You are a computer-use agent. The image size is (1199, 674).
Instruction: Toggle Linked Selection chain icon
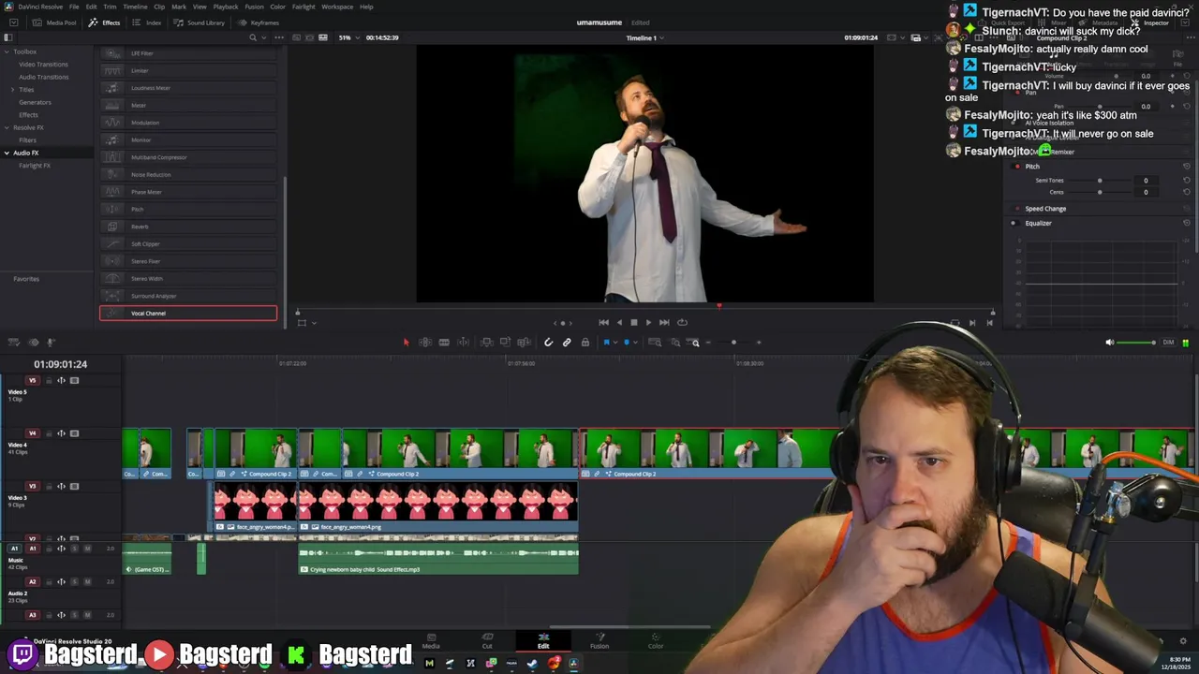tap(567, 343)
